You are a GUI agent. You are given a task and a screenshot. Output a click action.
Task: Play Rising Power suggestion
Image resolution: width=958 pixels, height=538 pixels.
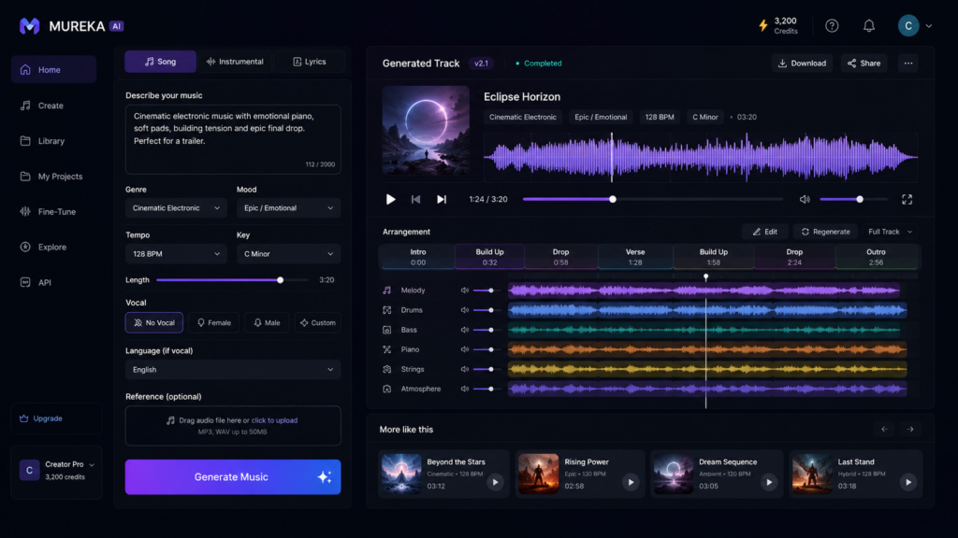[631, 483]
